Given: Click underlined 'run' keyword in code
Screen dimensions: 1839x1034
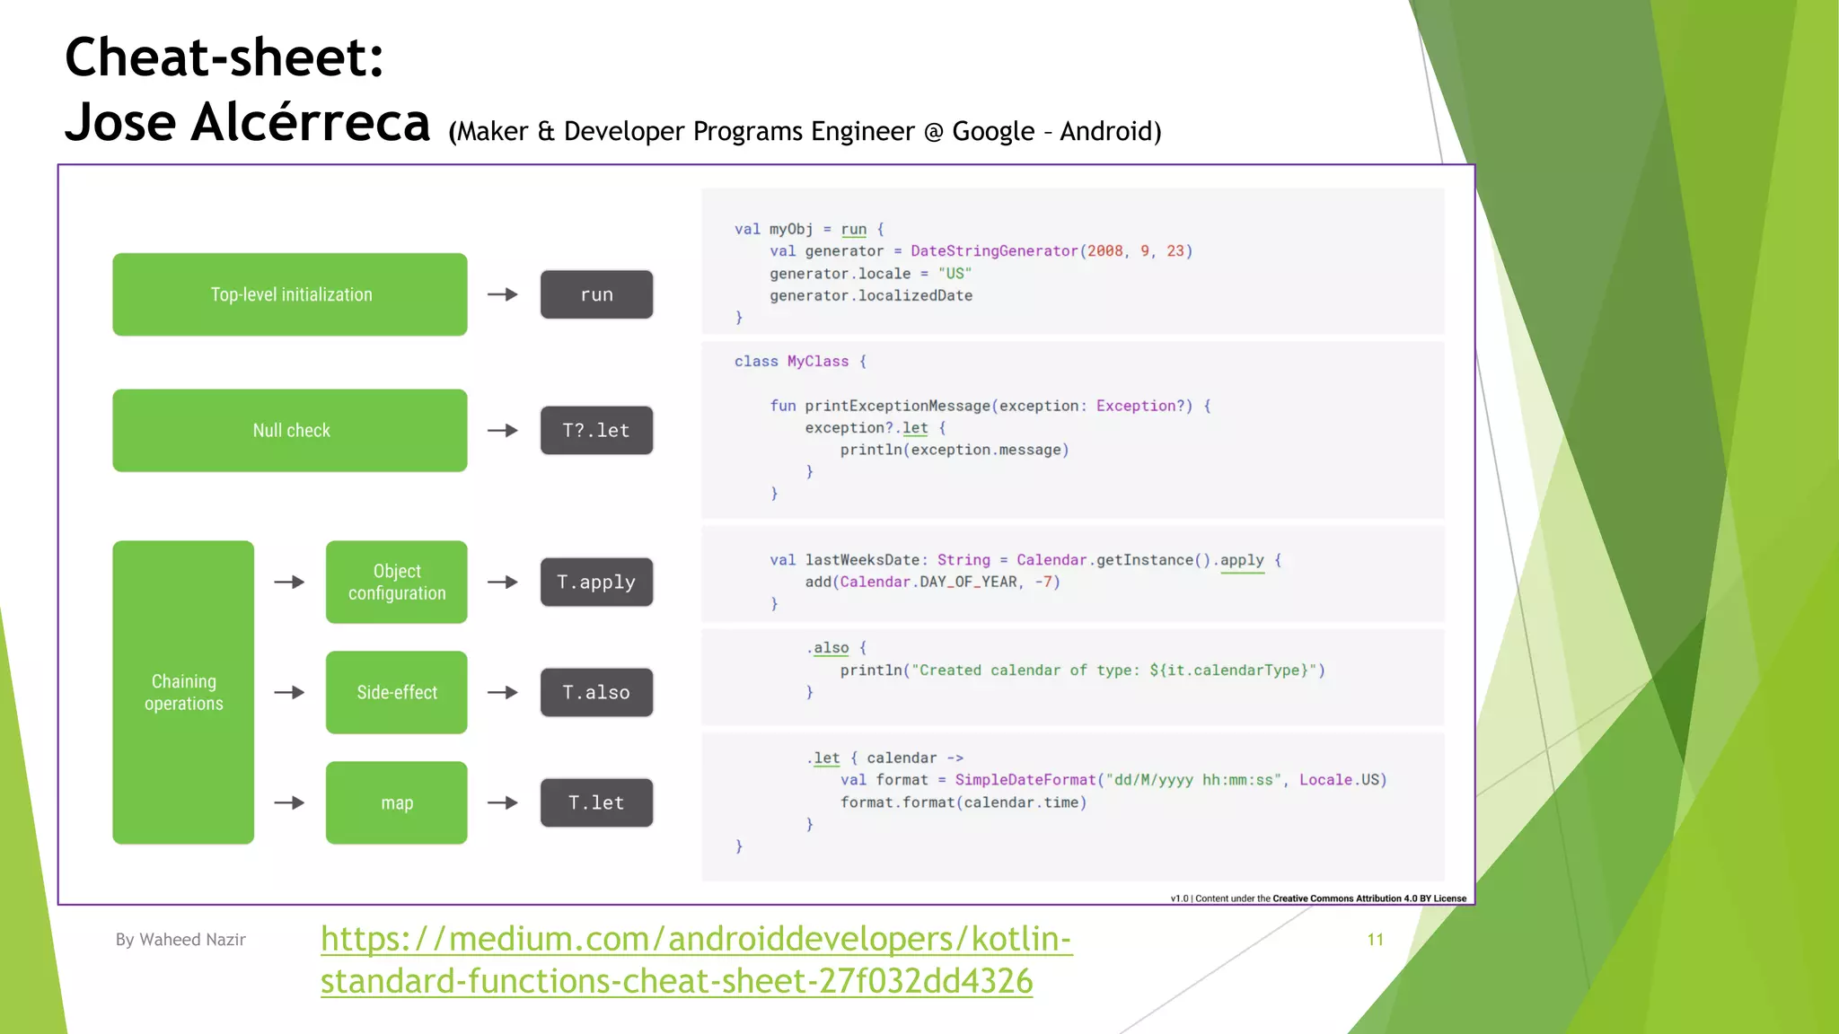Looking at the screenshot, I should [x=853, y=230].
